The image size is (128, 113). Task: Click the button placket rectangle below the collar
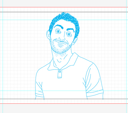coord(60,74)
